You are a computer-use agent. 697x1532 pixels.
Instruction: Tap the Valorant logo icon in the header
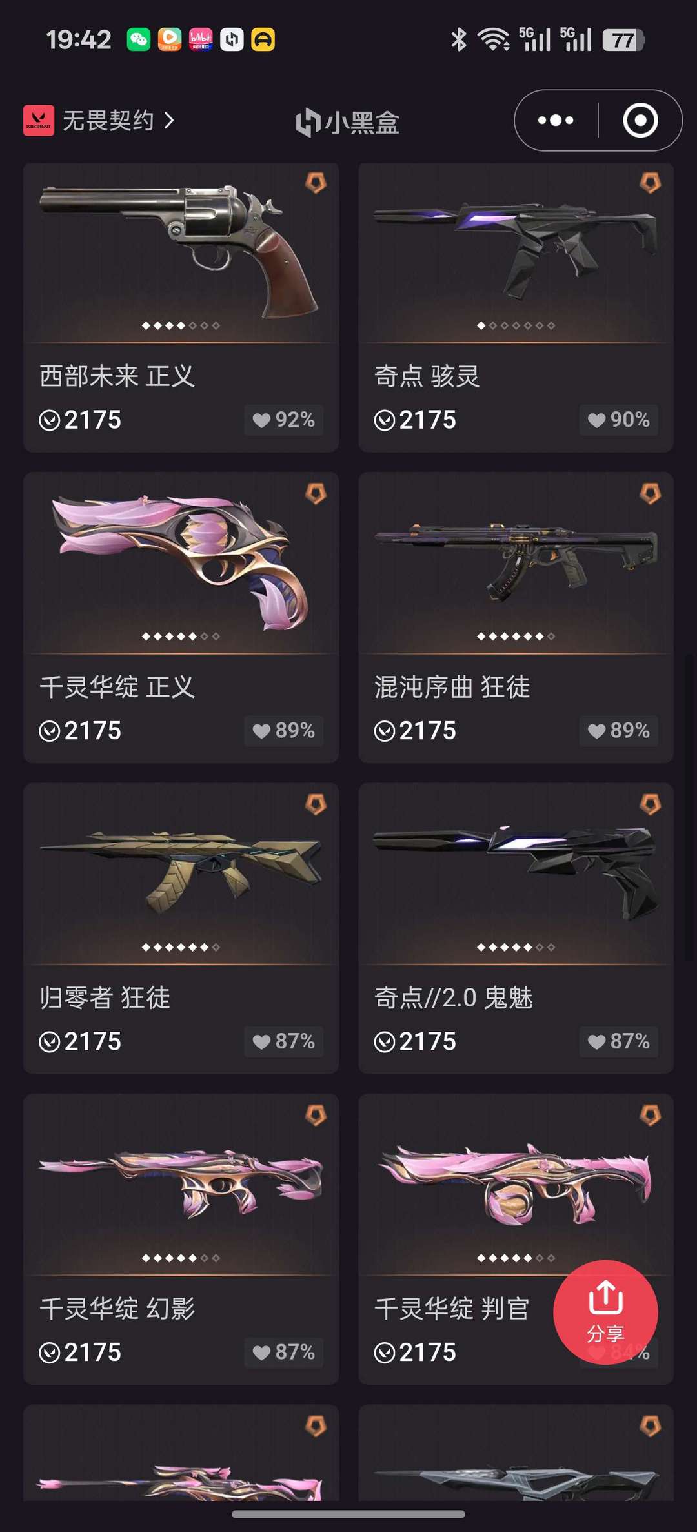39,120
